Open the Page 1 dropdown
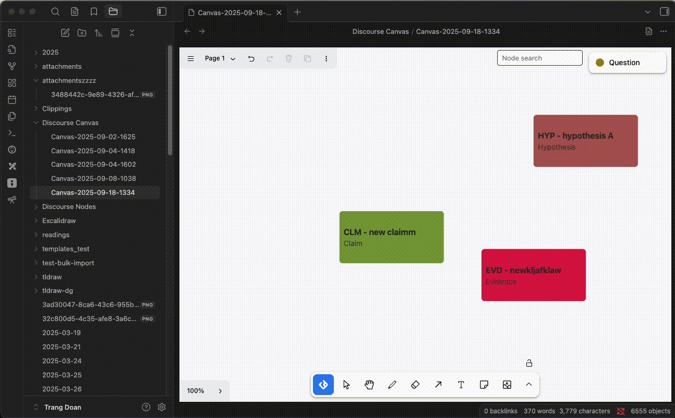Viewport: 675px width, 418px height. pyautogui.click(x=220, y=59)
